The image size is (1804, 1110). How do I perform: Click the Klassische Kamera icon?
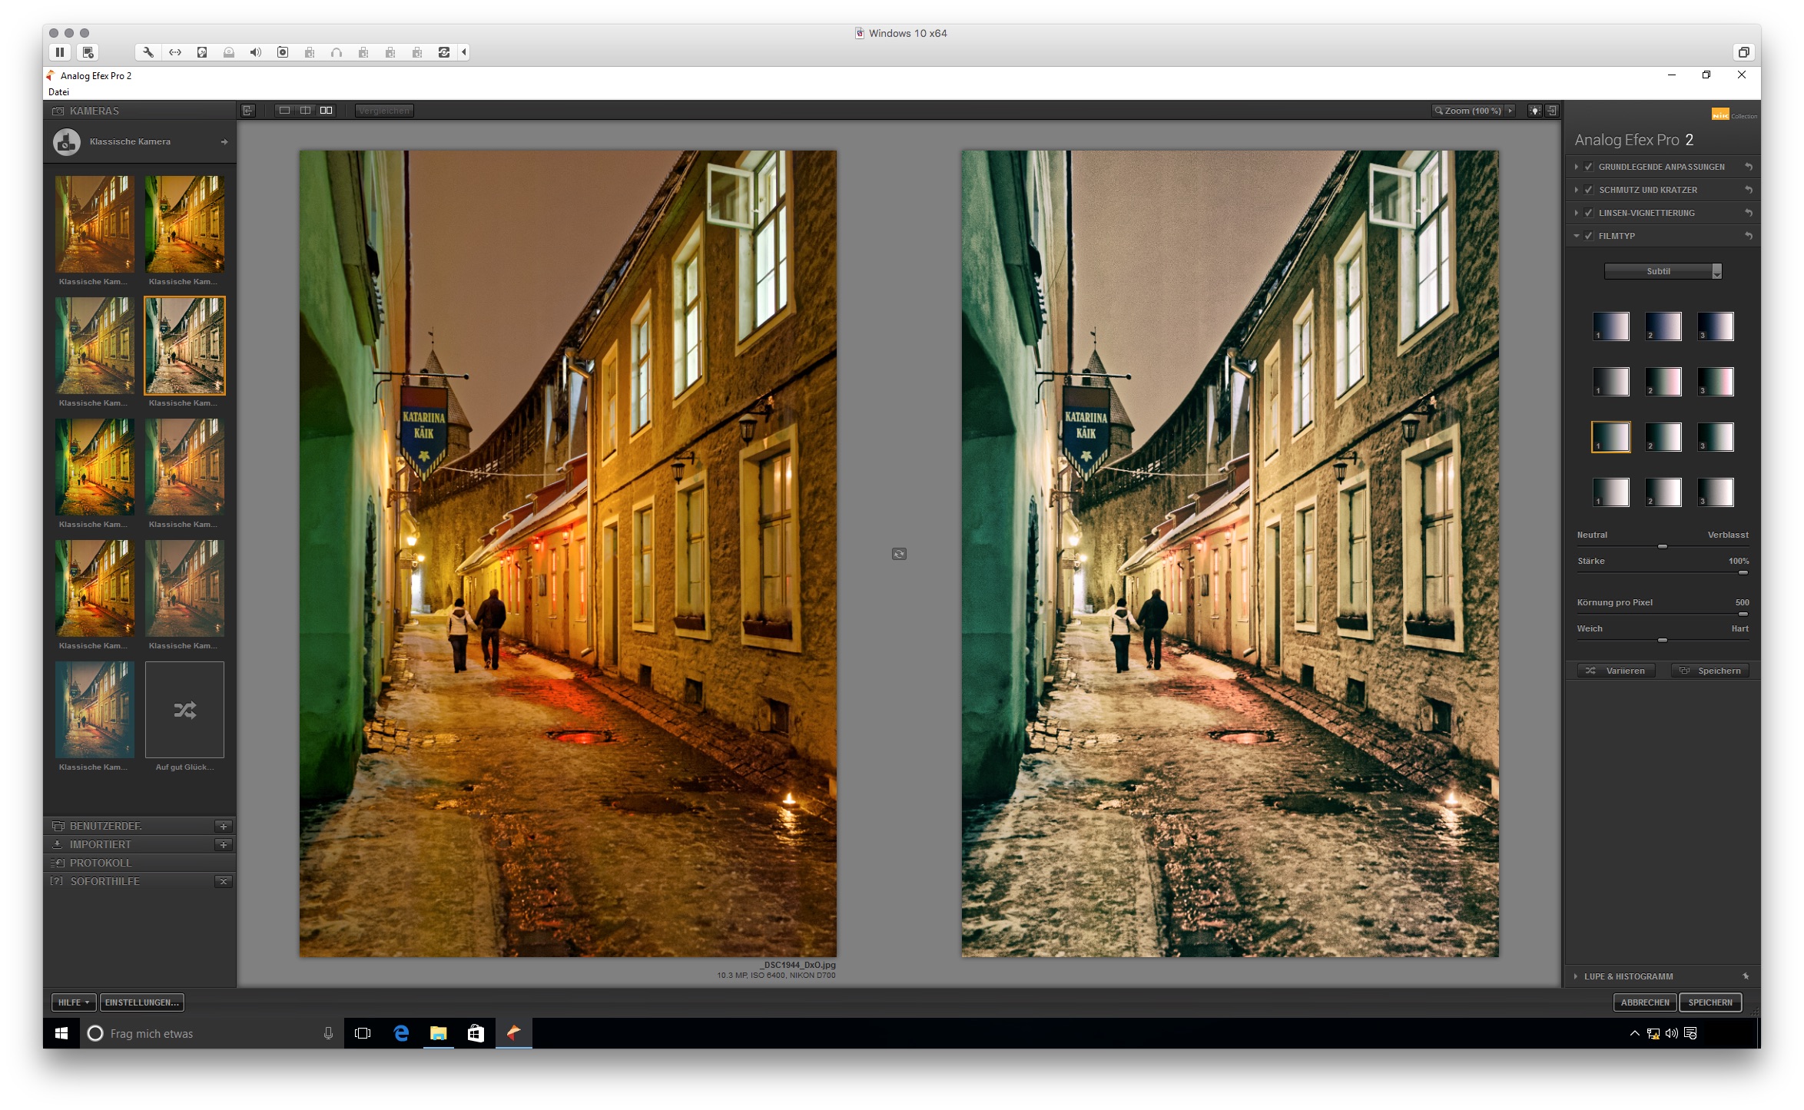point(67,141)
